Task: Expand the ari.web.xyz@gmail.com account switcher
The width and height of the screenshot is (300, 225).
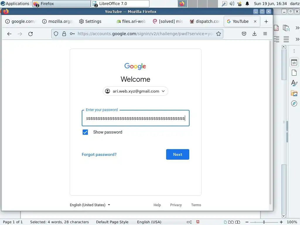Action: (135, 91)
